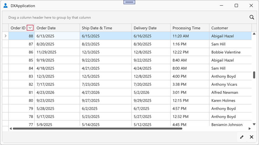
Task: Select Order Date cell 4/18/2025
Action: tap(57, 68)
